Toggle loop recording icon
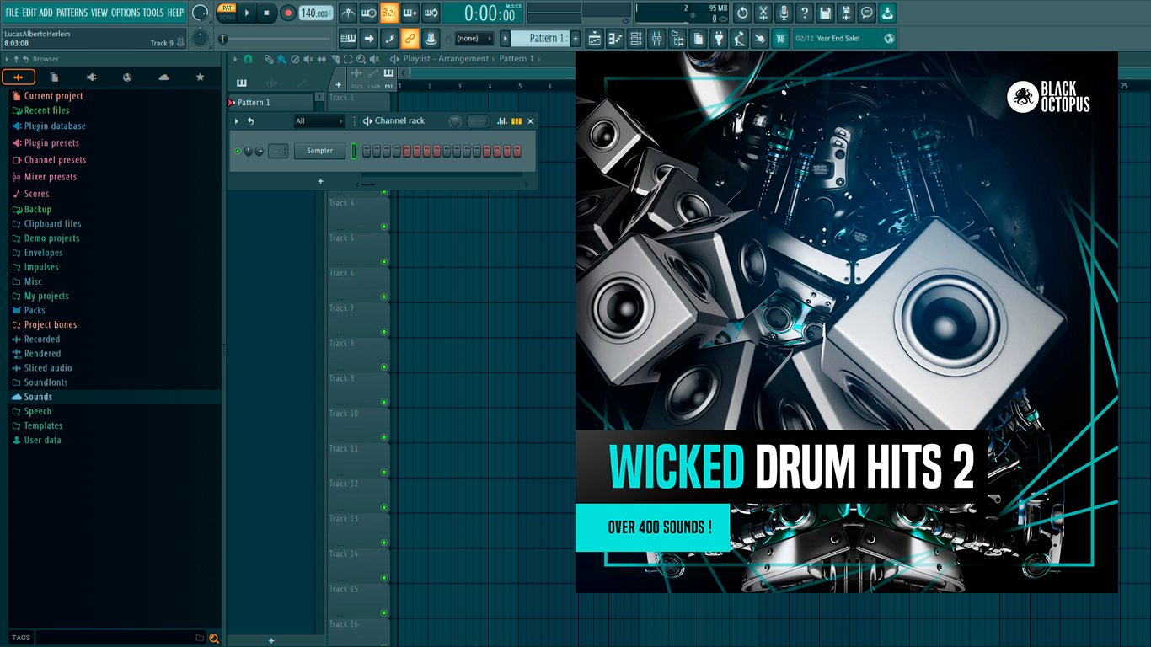This screenshot has height=647, width=1151. (x=431, y=13)
